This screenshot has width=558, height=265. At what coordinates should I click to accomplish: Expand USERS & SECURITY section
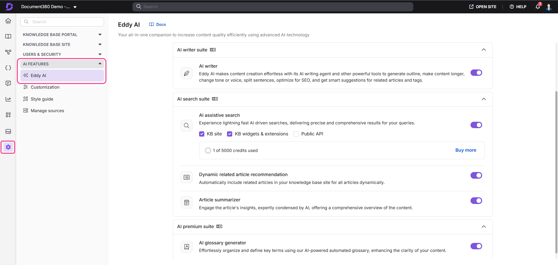click(62, 54)
